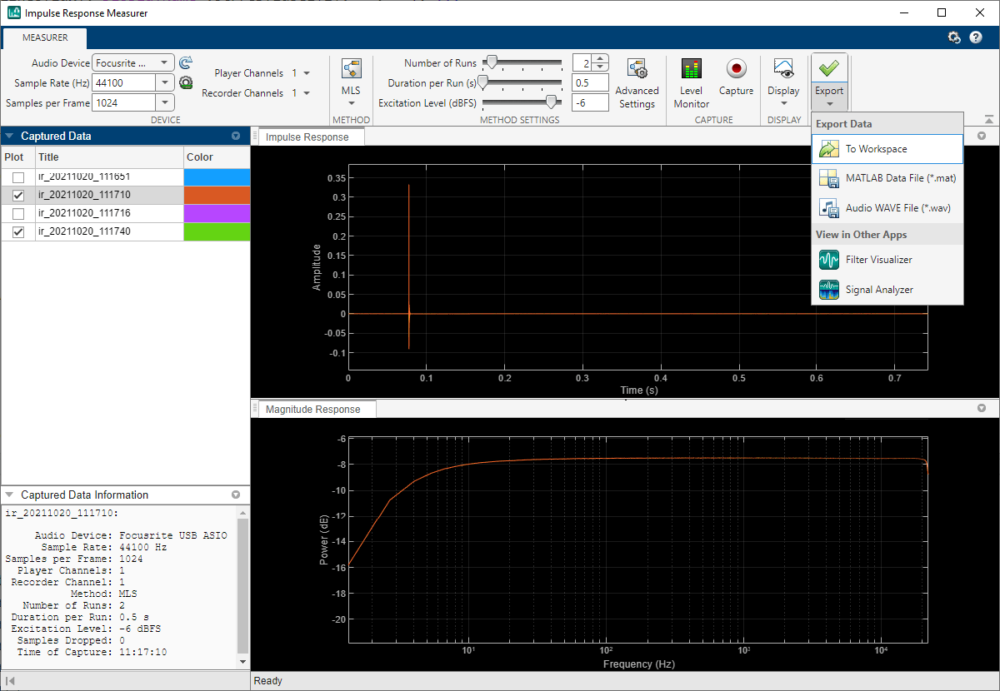
Task: Select To Workspace export option
Action: [876, 149]
